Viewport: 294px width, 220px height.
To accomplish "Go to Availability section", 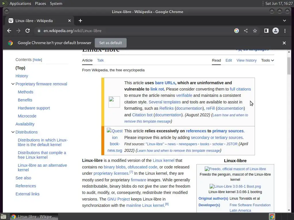I will pyautogui.click(x=25, y=124).
